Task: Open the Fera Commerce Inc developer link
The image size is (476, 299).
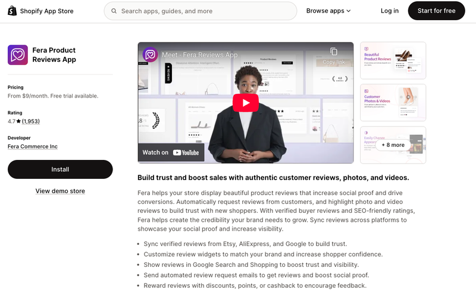Action: point(33,146)
